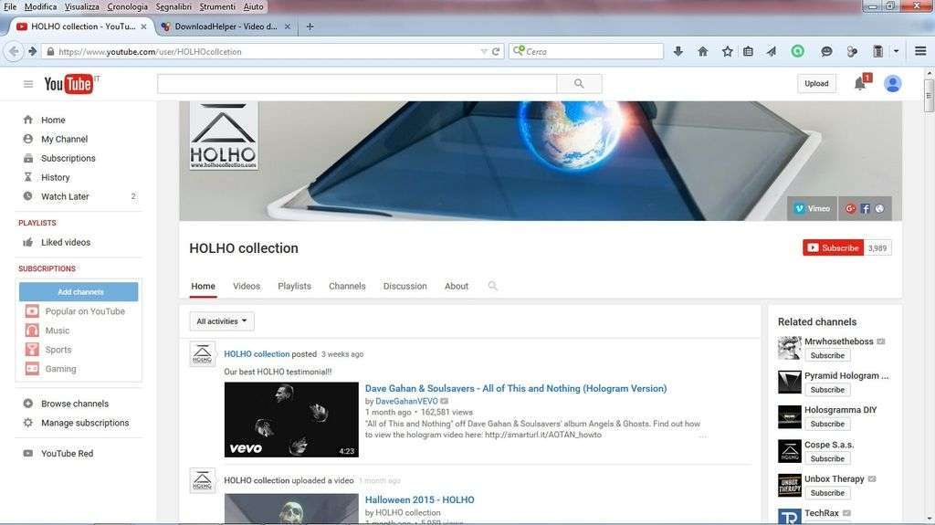Open the Vimeo link on the banner
Screen dimensions: 935x525
[x=812, y=208]
